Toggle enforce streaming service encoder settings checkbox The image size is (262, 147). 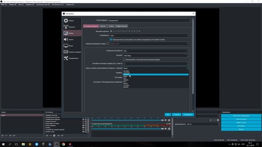click(111, 40)
